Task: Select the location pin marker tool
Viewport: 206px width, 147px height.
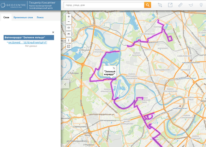Action: point(201,5)
